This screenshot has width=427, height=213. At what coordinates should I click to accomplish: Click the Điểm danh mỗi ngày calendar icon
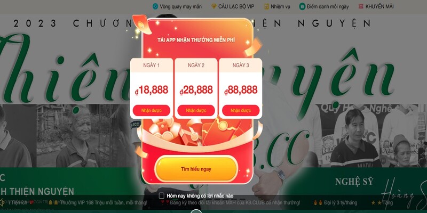(x=302, y=6)
